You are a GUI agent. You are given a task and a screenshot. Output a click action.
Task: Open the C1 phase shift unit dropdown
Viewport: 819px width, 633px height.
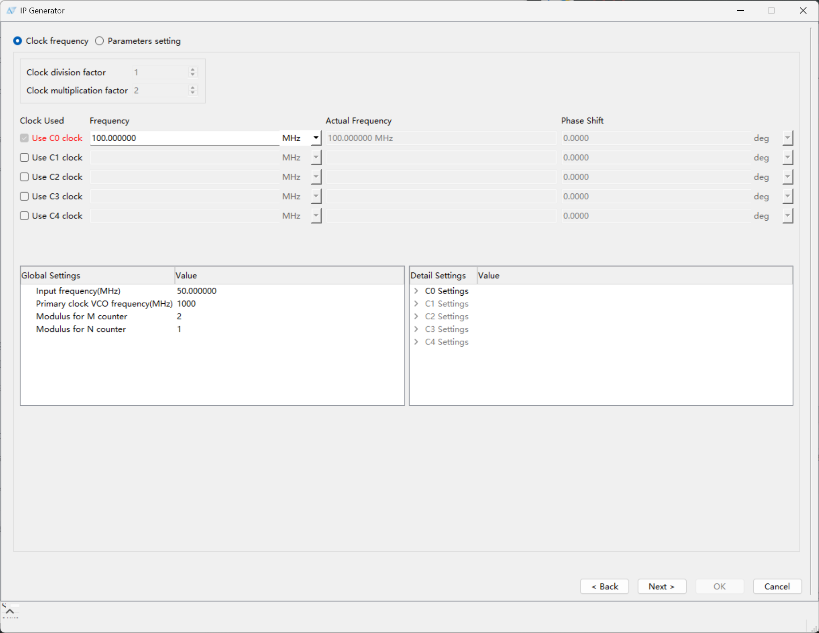(788, 158)
